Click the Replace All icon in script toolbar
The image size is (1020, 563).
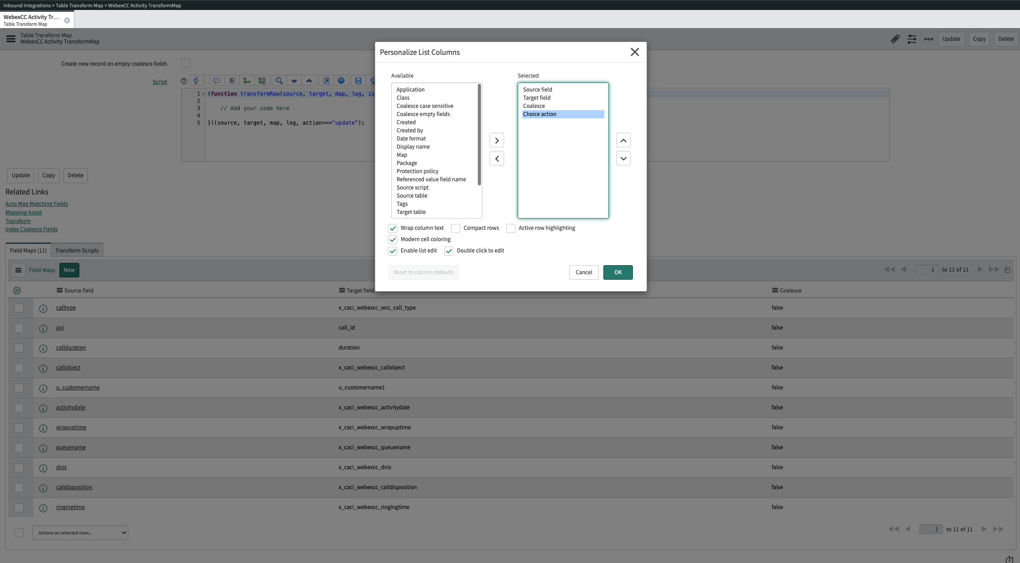(262, 81)
